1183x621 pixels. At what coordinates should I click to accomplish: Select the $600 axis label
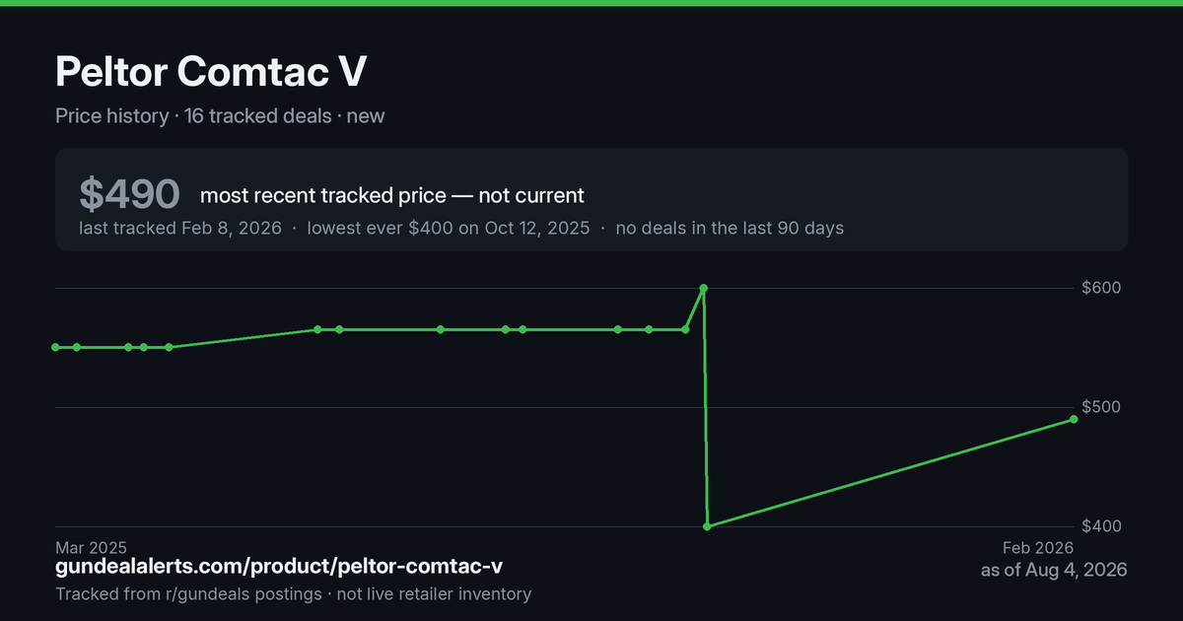click(1101, 288)
